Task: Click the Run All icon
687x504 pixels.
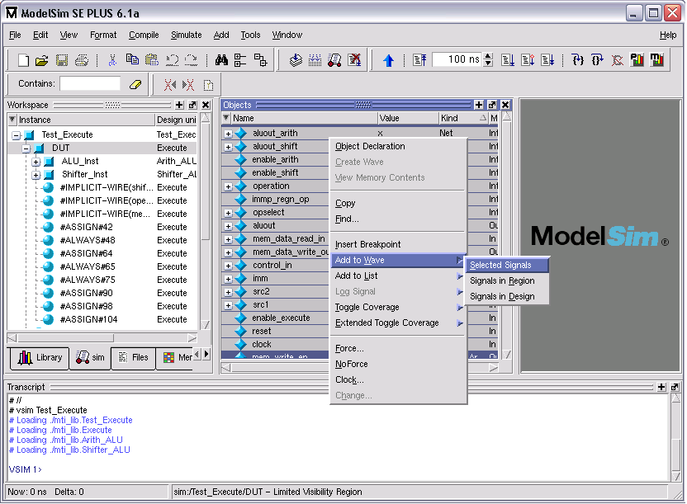Action: (547, 60)
